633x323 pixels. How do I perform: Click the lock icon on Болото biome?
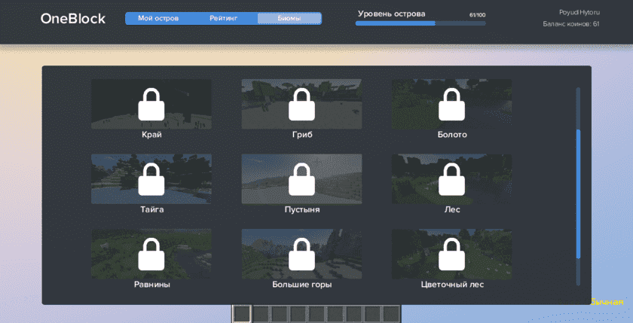point(451,104)
